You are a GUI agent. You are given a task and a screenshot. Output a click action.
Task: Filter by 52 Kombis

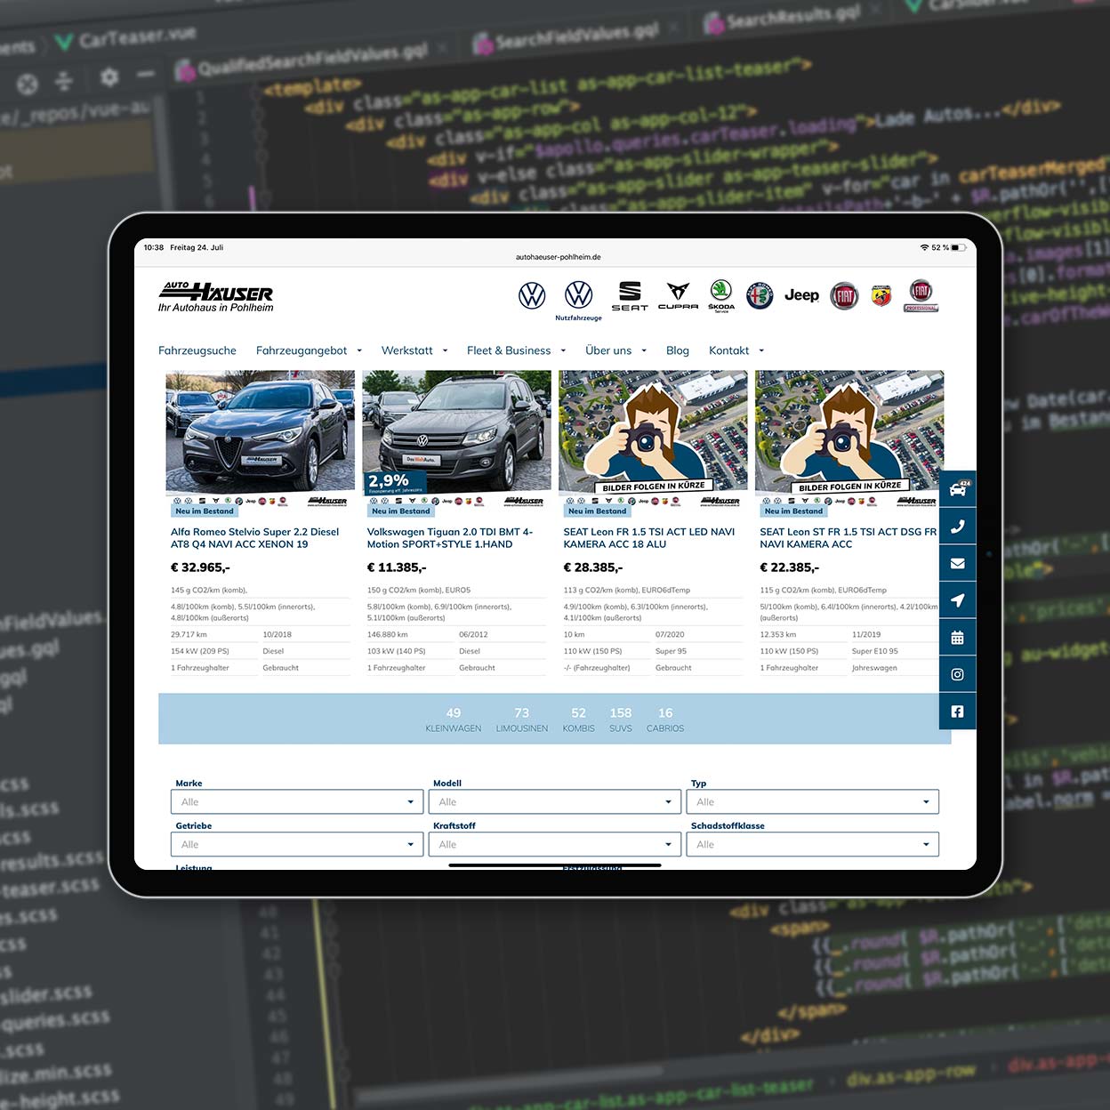point(579,720)
